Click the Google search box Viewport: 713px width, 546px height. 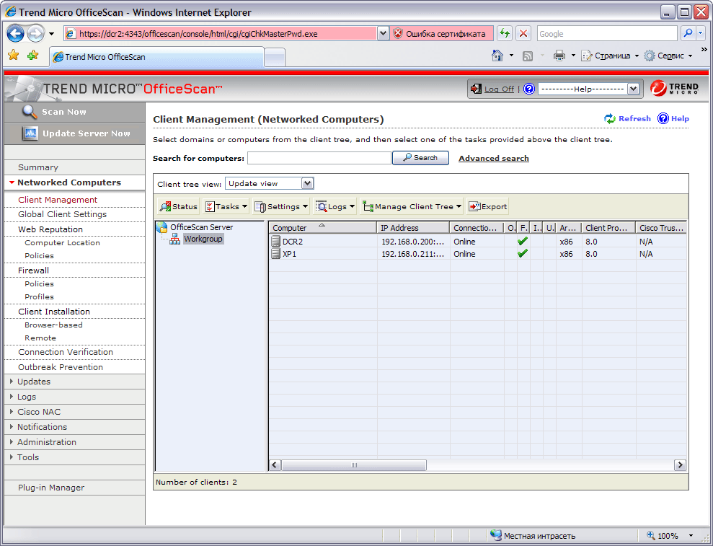click(607, 33)
